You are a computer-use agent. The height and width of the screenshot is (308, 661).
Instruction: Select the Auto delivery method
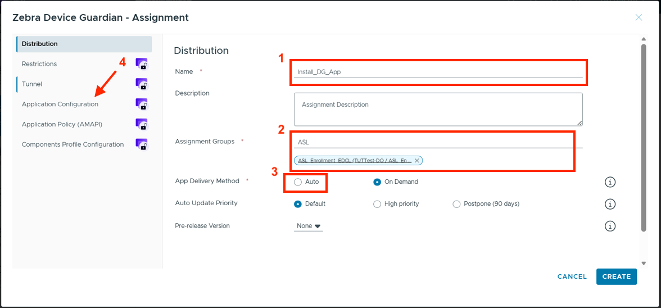tap(298, 182)
